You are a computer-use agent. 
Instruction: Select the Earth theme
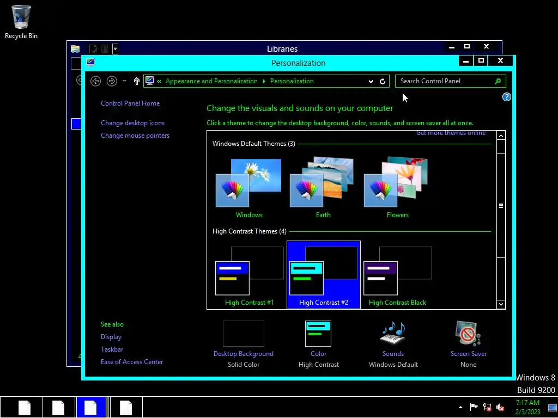pos(323,188)
